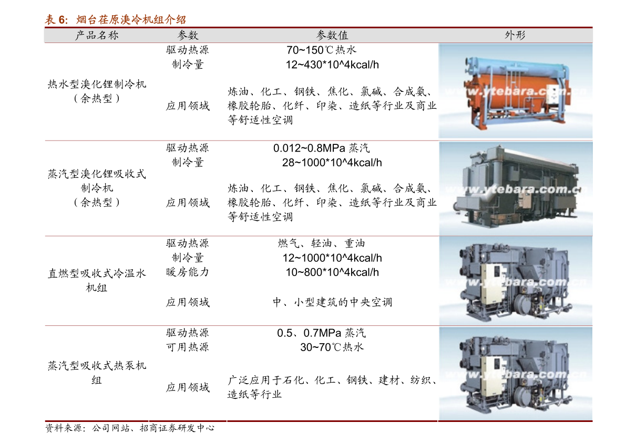Click the 暖房能力 parameter label
The image size is (626, 444).
pos(188,272)
